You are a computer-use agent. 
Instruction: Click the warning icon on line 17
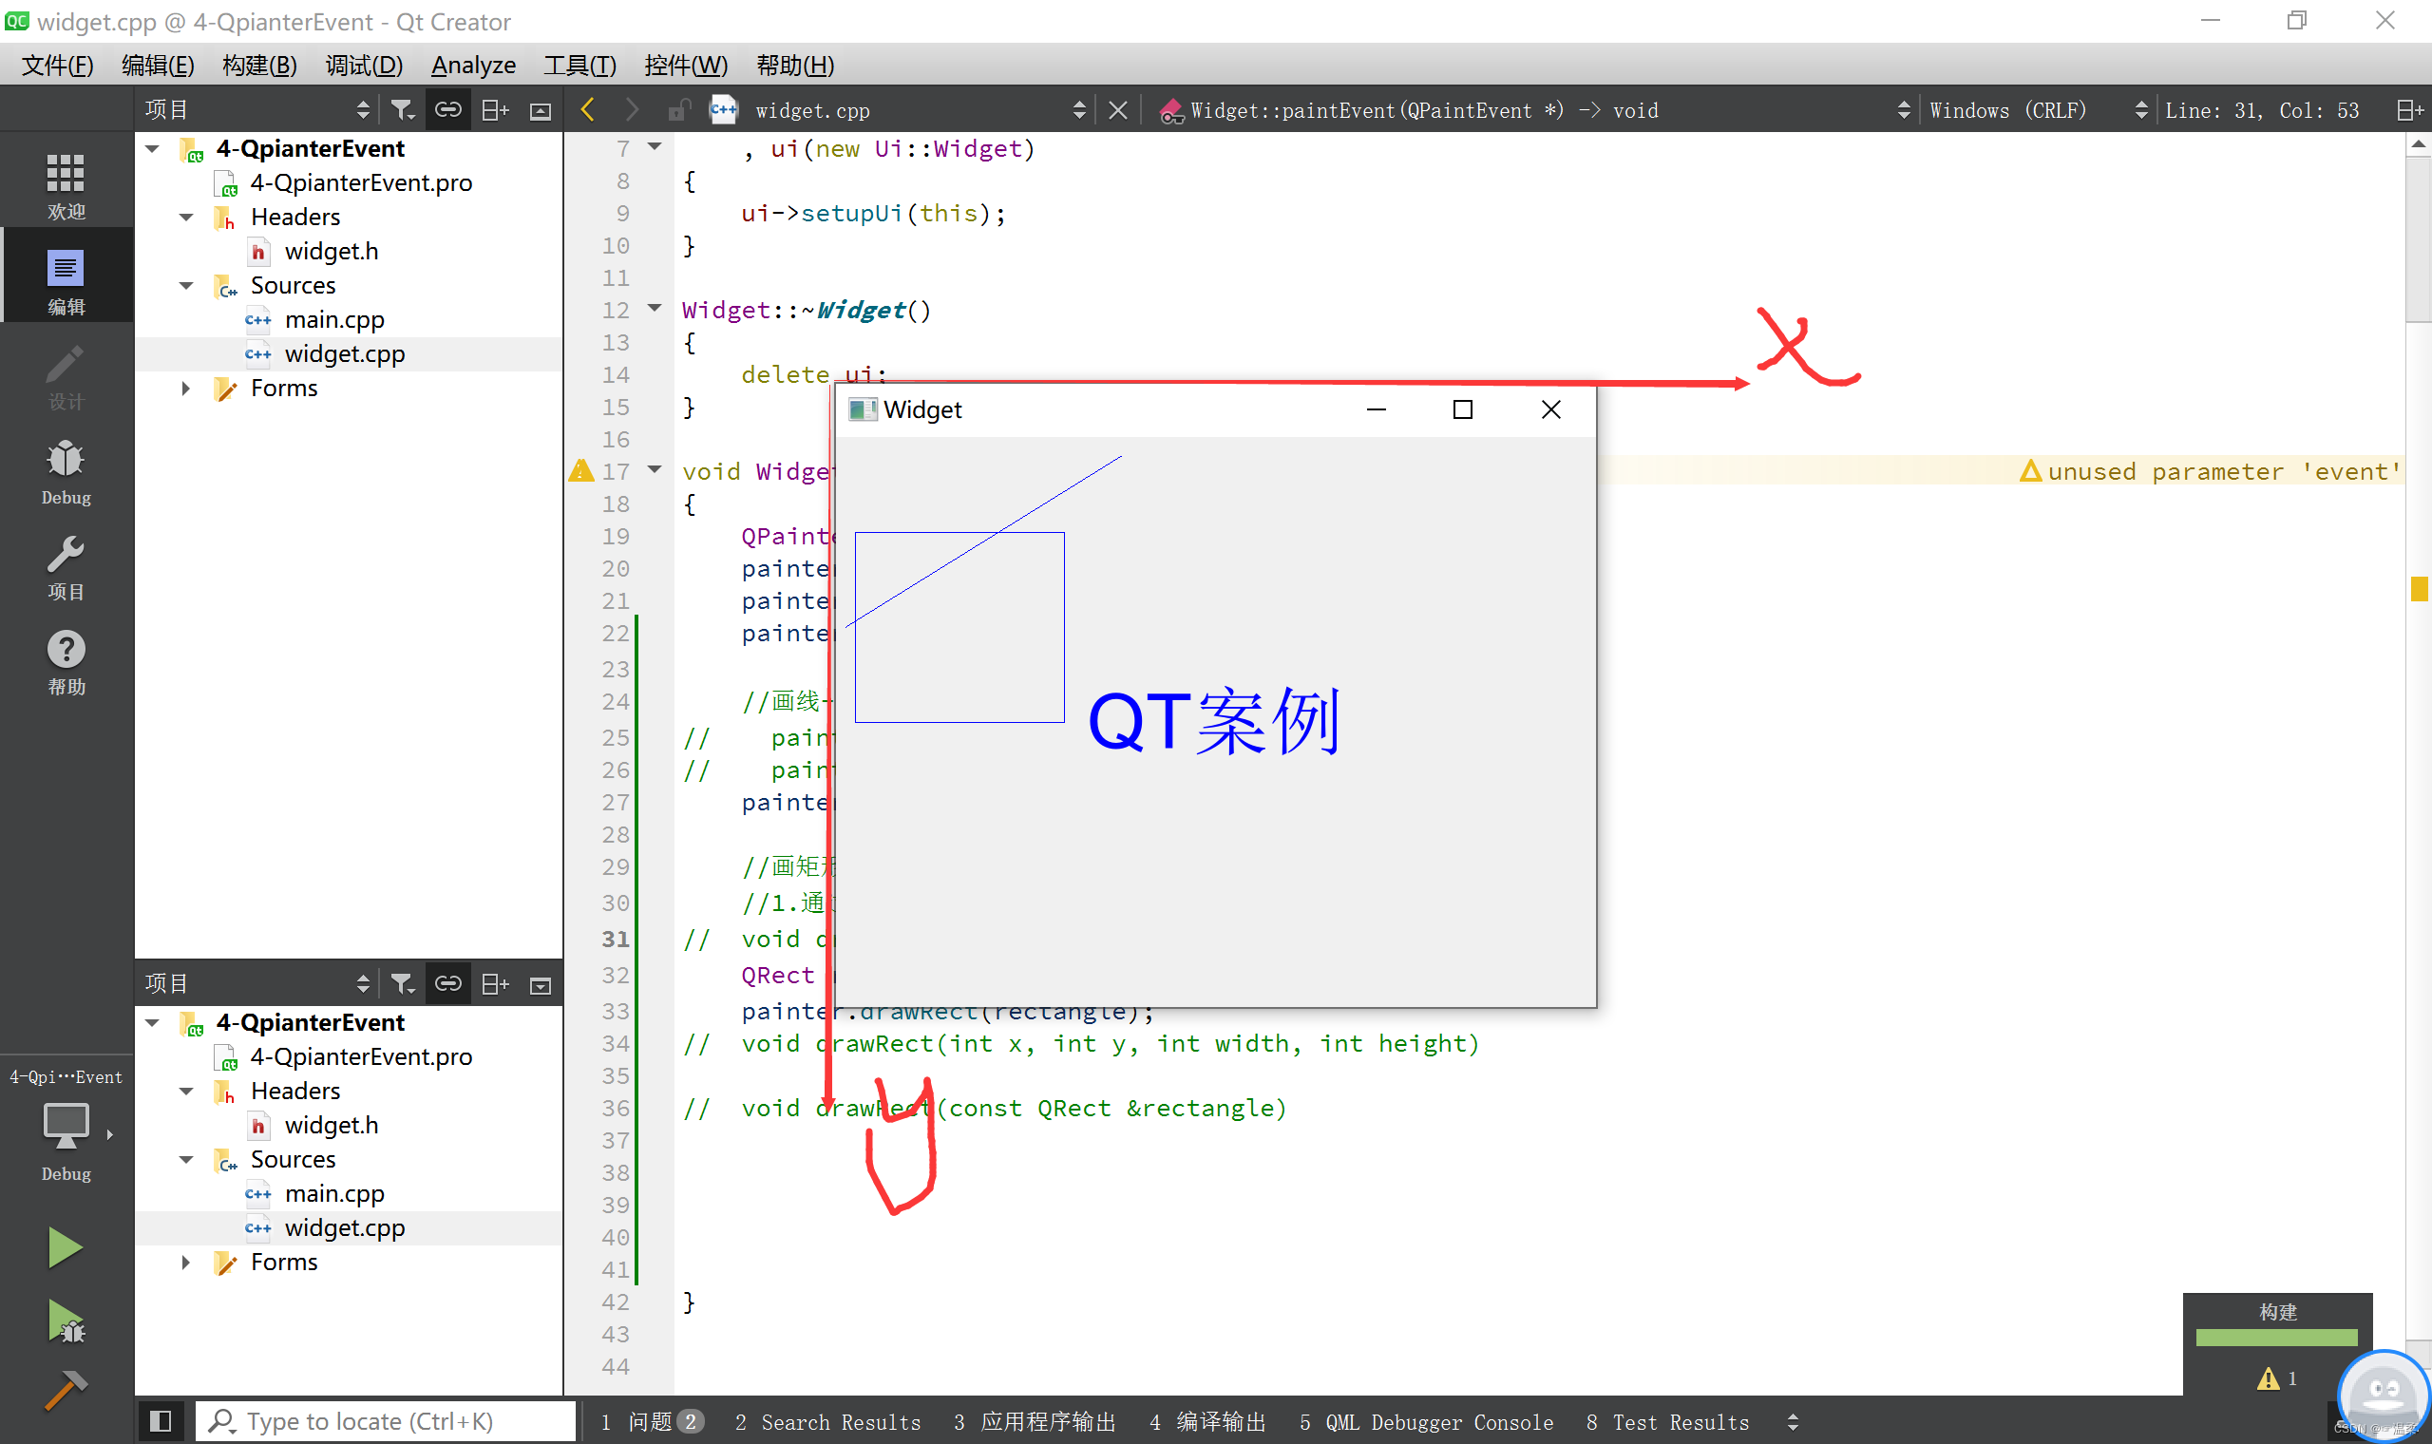pos(580,471)
